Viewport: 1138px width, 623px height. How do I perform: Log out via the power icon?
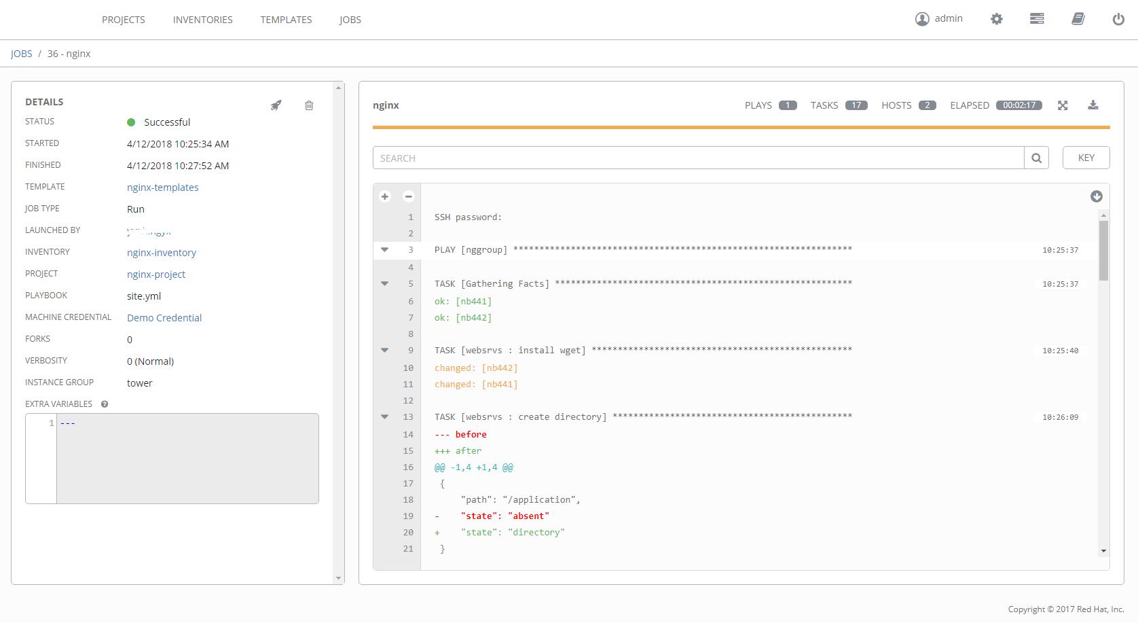pyautogui.click(x=1118, y=19)
